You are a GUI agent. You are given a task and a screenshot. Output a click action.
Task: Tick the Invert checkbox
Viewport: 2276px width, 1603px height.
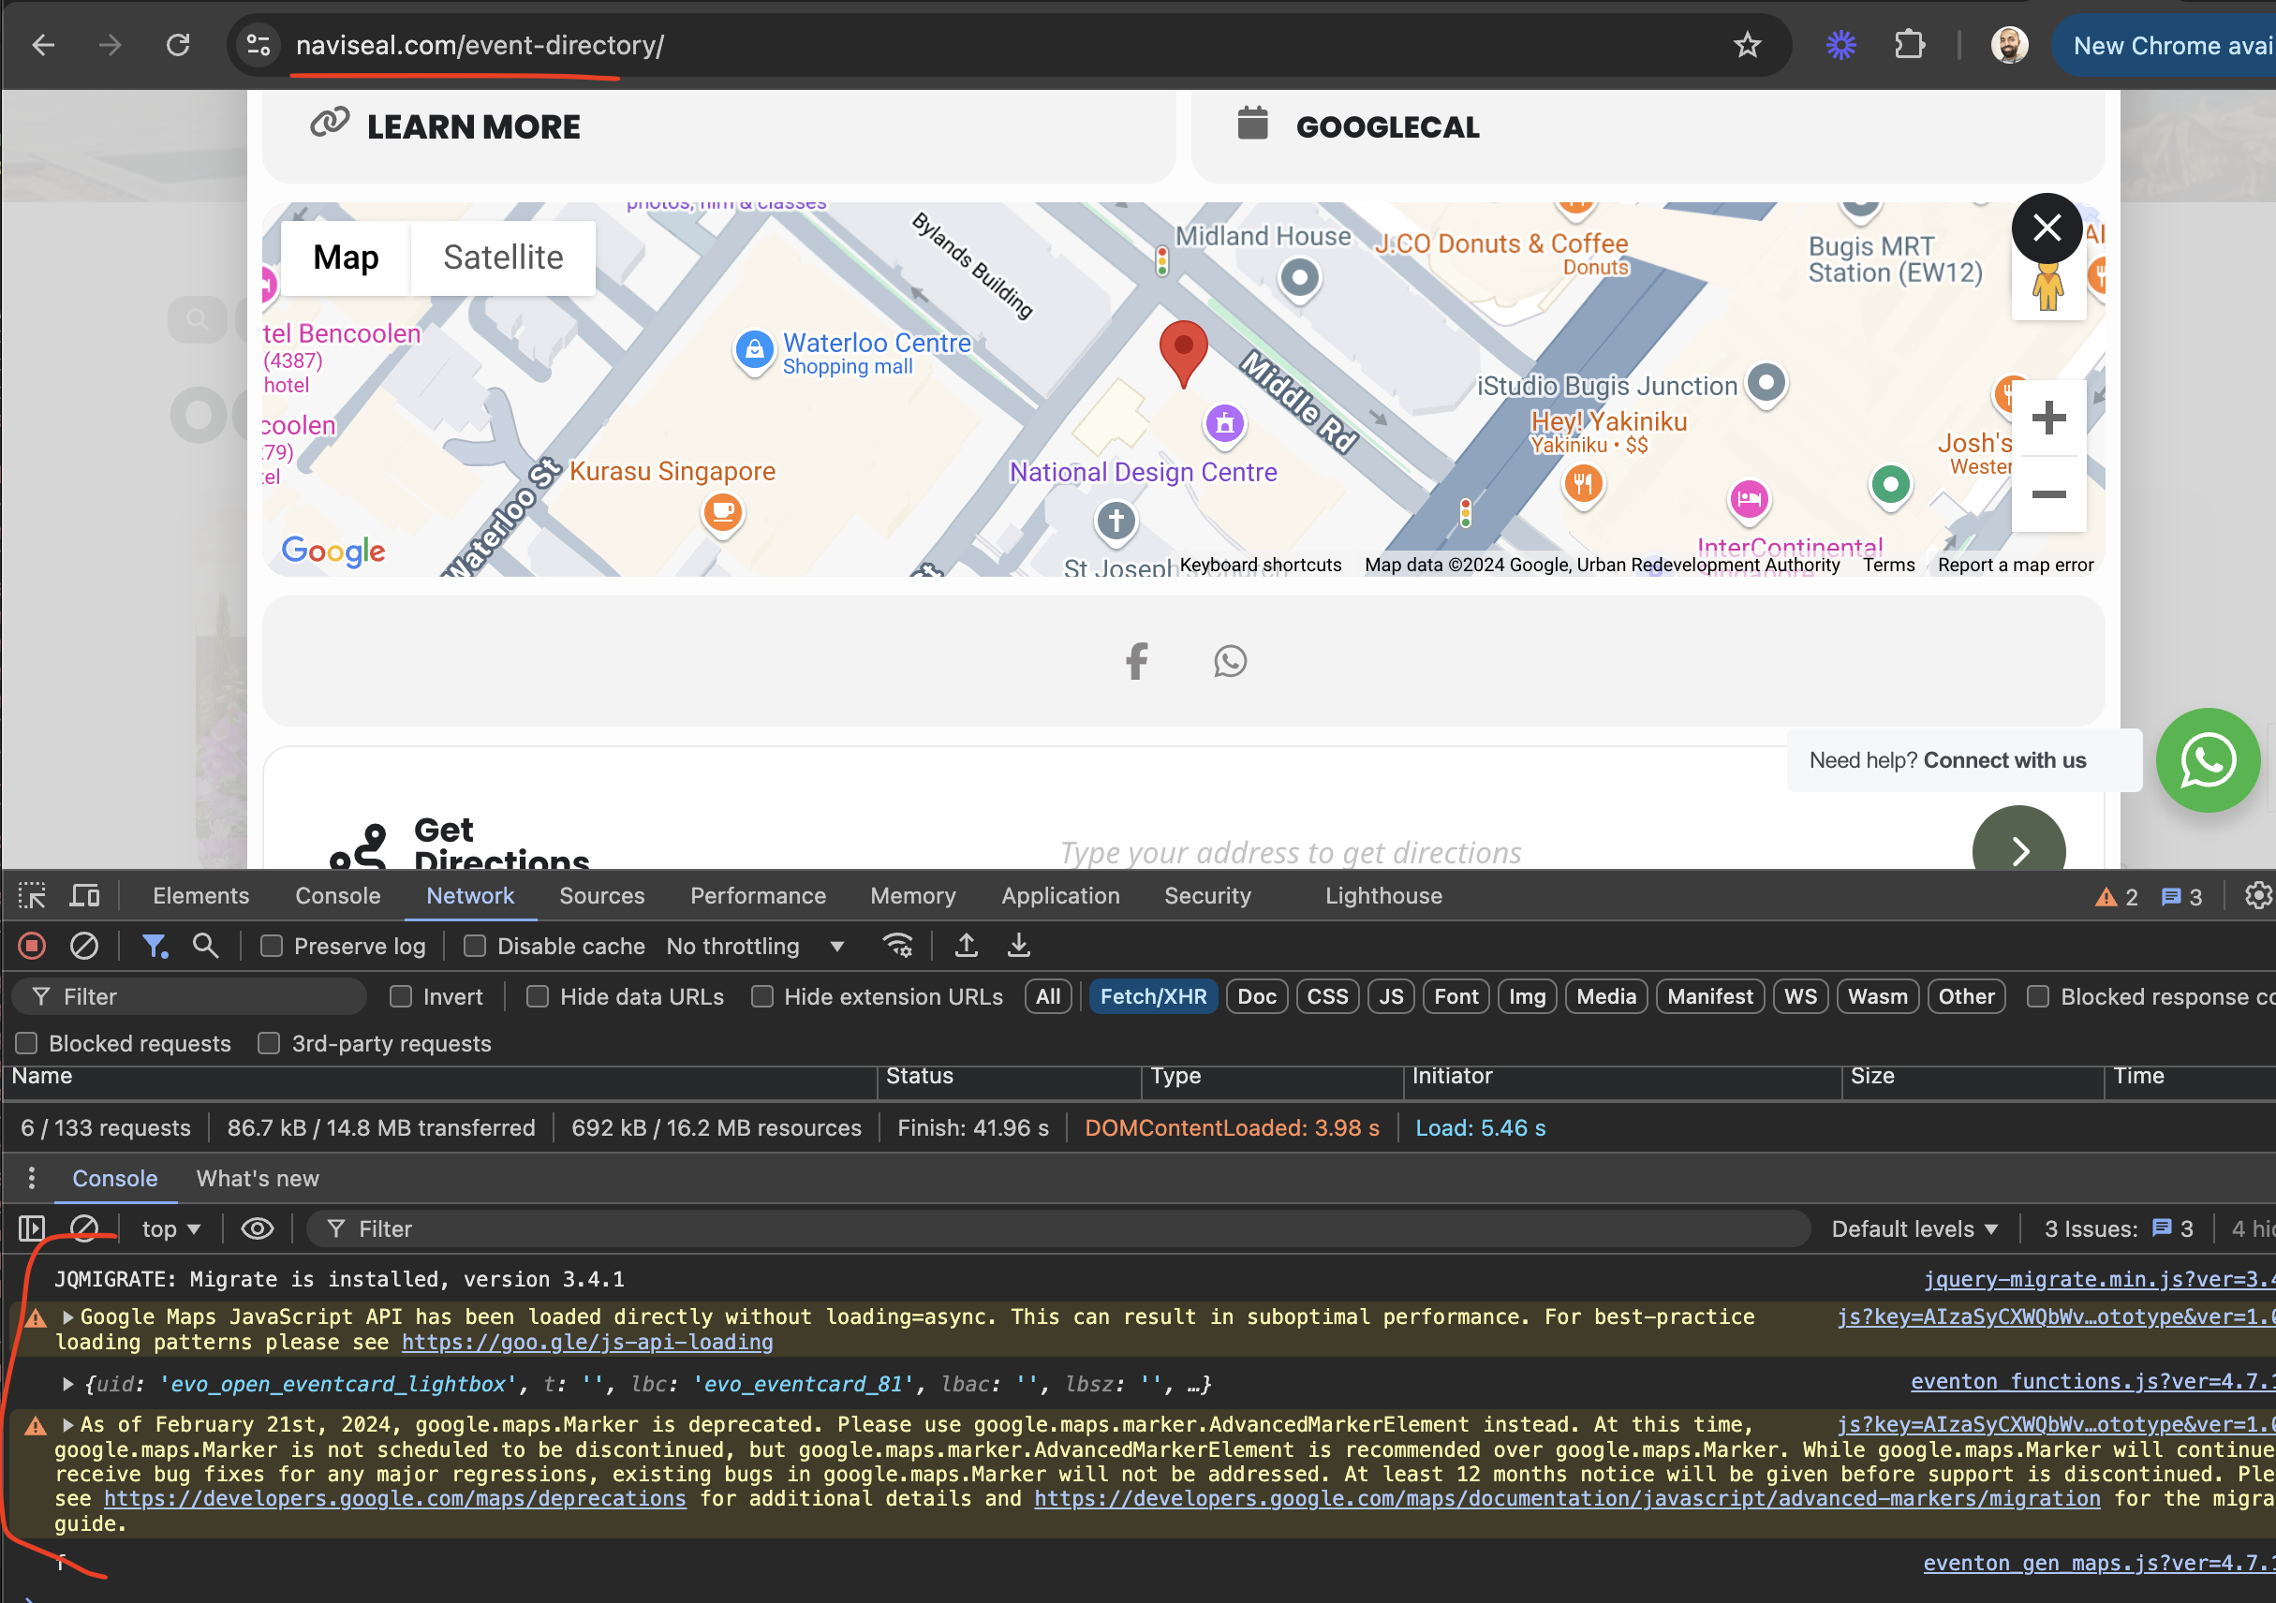(401, 998)
